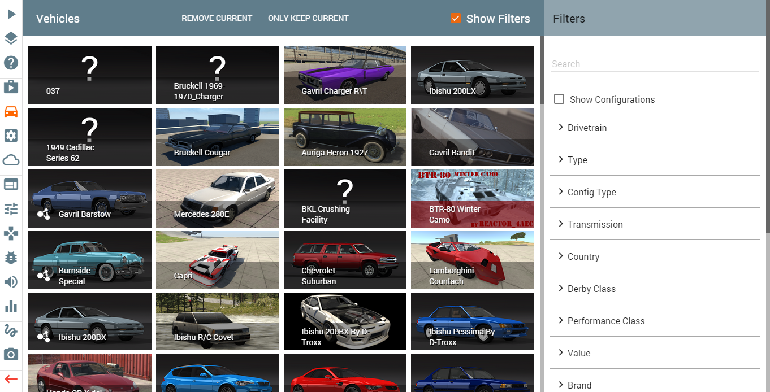The height and width of the screenshot is (392, 770).
Task: Expand the Performance Class filter
Action: tap(655, 321)
